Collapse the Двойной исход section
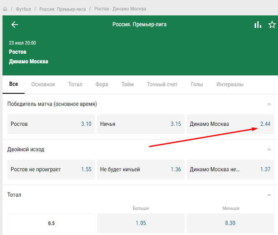Image resolution: width=278 pixels, height=235 pixels. [x=269, y=150]
